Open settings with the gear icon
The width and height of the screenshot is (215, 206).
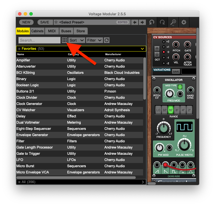click(x=184, y=22)
